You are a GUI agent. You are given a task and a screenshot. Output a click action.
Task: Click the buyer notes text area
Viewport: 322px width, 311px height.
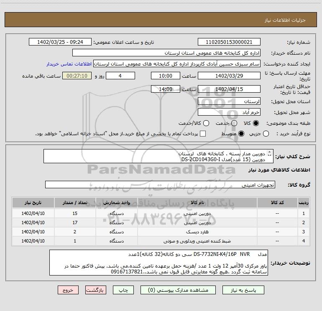click(x=158, y=263)
